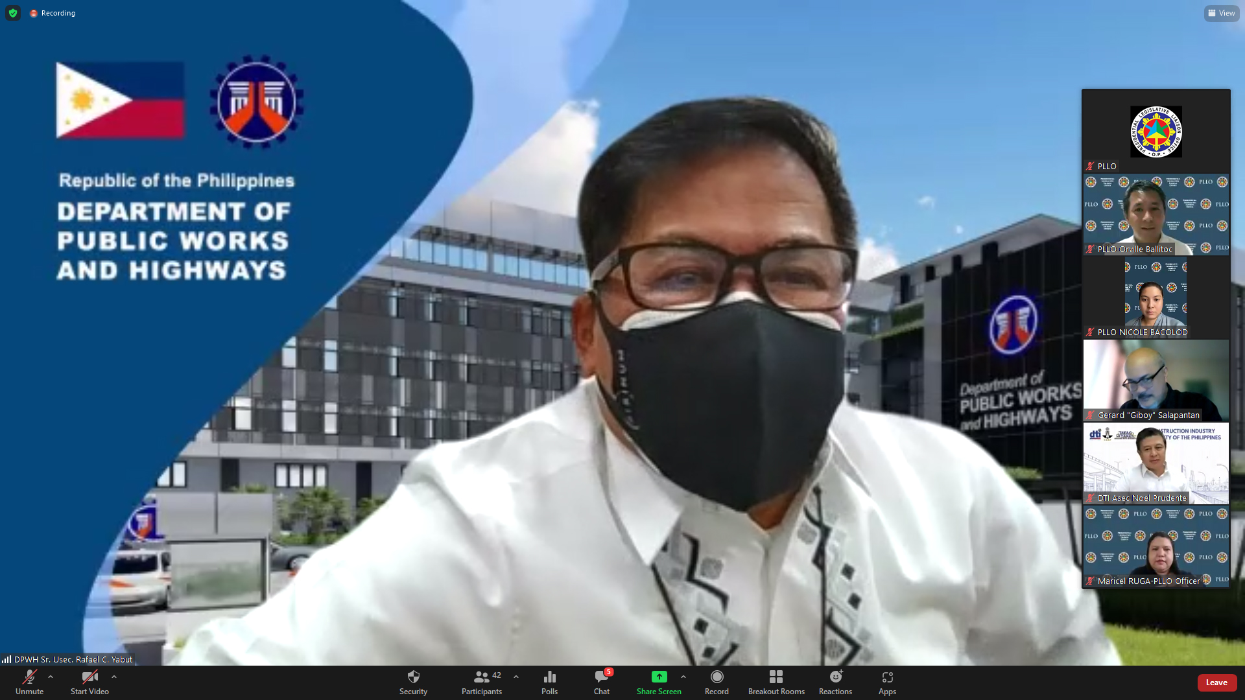1245x700 pixels.
Task: Expand audio options arrow beside Unmute
Action: 51,677
